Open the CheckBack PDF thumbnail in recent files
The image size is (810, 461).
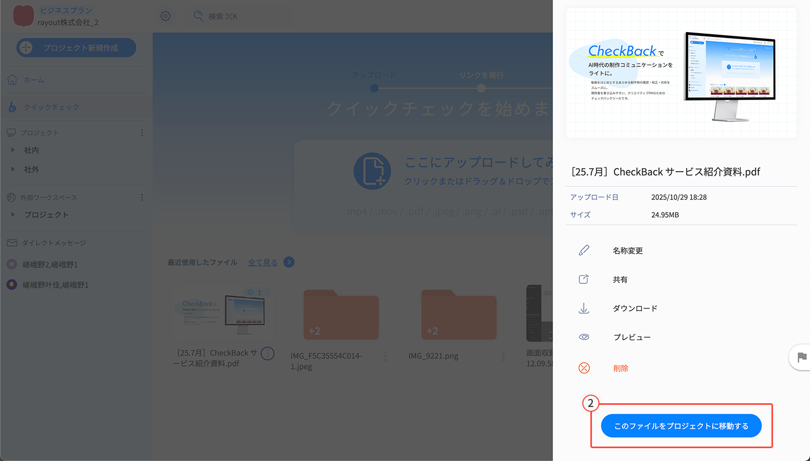[223, 312]
